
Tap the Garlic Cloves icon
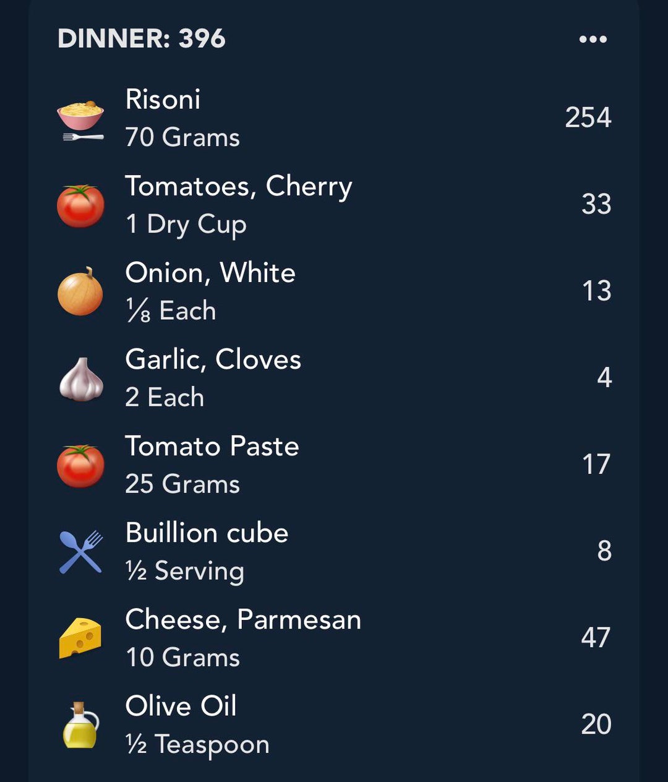80,379
